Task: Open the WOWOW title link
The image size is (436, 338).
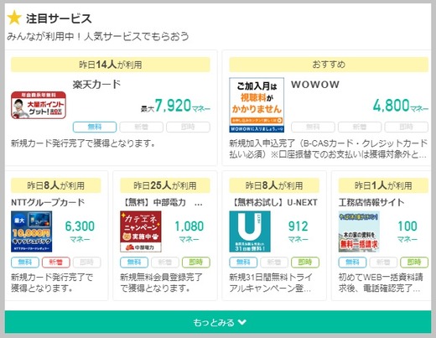Action: click(315, 85)
